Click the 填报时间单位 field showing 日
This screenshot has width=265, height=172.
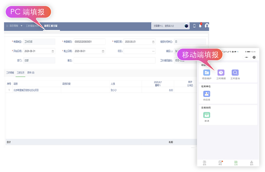[x=190, y=42]
